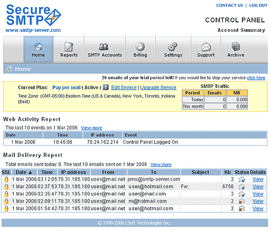Select the Home tab
The width and height of the screenshot is (271, 230).
tap(38, 49)
